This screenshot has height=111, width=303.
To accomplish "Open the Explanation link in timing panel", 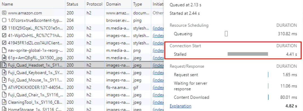I will pos(180,106).
